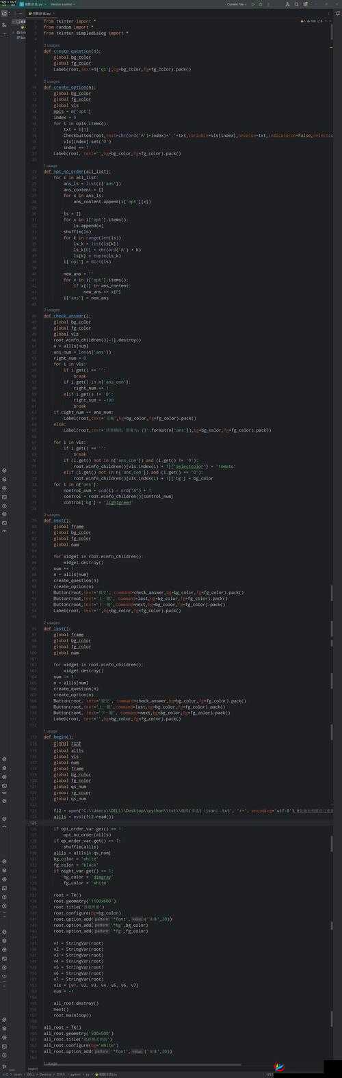Click 'Users' in the bottom breadcrumb path
The width and height of the screenshot is (342, 1078).
pos(16,1075)
